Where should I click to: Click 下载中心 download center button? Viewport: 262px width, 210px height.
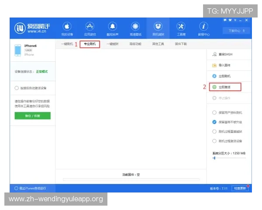(x=236, y=31)
